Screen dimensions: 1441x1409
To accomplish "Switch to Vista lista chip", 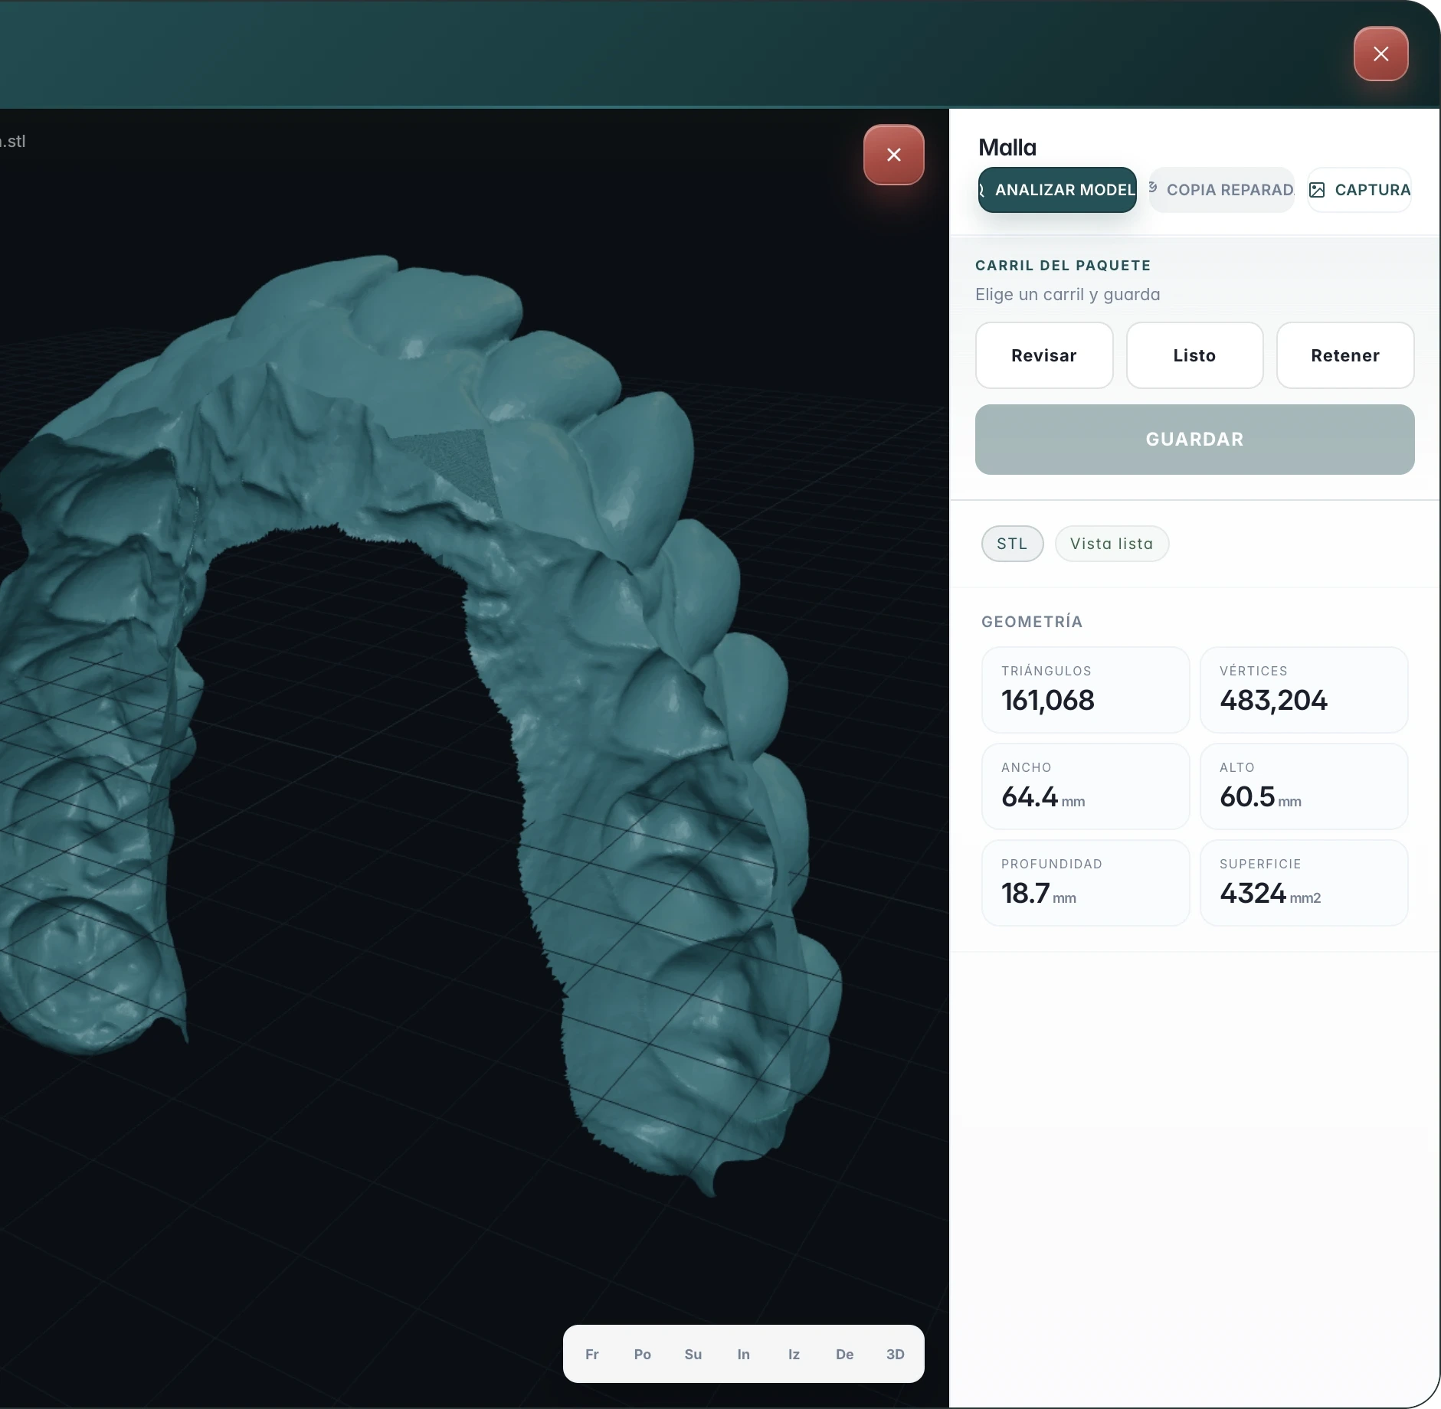I will 1111,544.
